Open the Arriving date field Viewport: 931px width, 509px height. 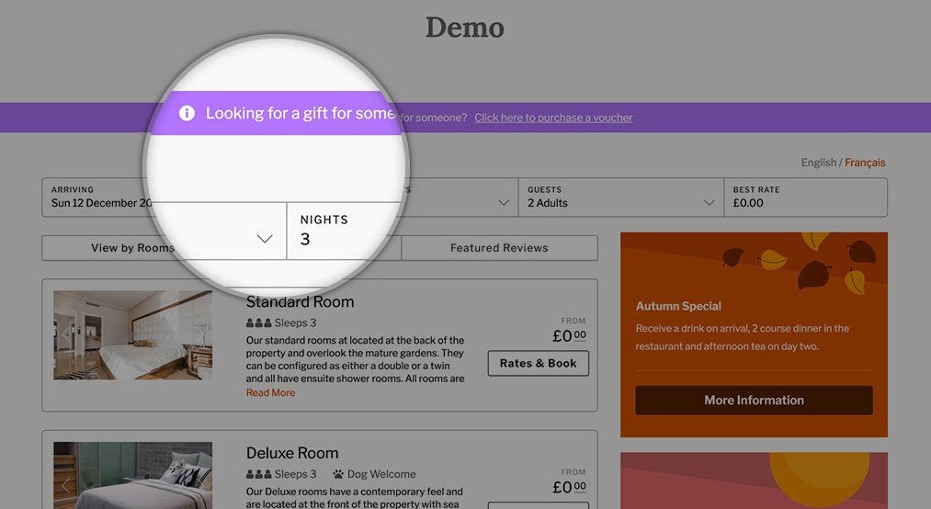pyautogui.click(x=101, y=197)
